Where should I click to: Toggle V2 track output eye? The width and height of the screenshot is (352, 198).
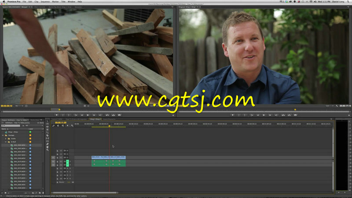point(67,154)
